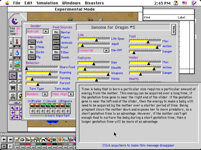Image resolution: width=201 pixels, height=150 pixels.
Task: Click the red color swatch under the fish
Action: 28,144
